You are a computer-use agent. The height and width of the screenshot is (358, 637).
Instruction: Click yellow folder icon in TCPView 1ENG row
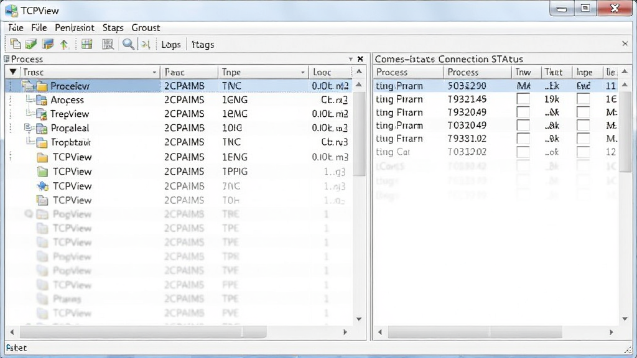pos(42,157)
